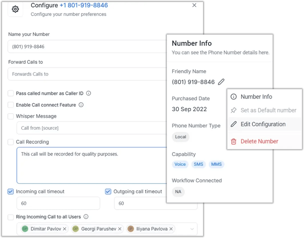Select Edit Configuration from the context menu
This screenshot has height=238, width=304.
[263, 124]
